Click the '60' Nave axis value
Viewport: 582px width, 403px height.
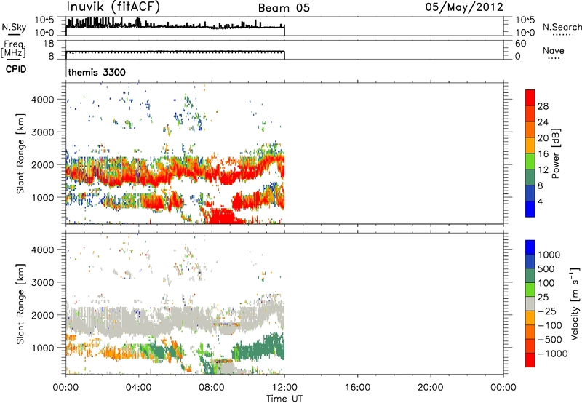[520, 44]
